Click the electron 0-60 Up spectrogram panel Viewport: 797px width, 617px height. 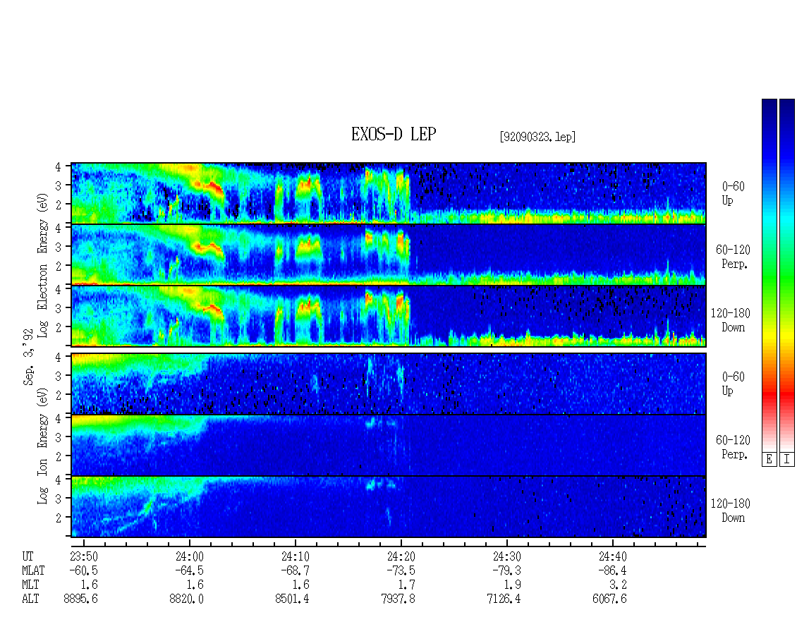[x=389, y=193]
